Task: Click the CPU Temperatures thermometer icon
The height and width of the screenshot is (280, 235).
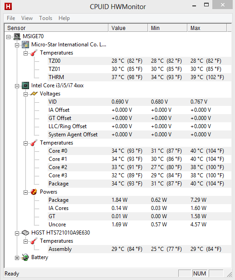Action: click(34, 143)
